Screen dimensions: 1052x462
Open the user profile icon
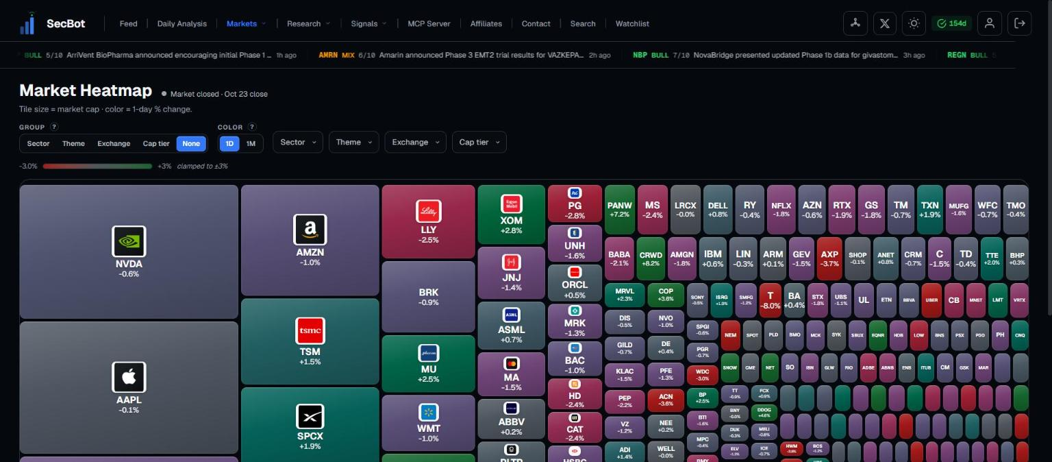[x=989, y=23]
